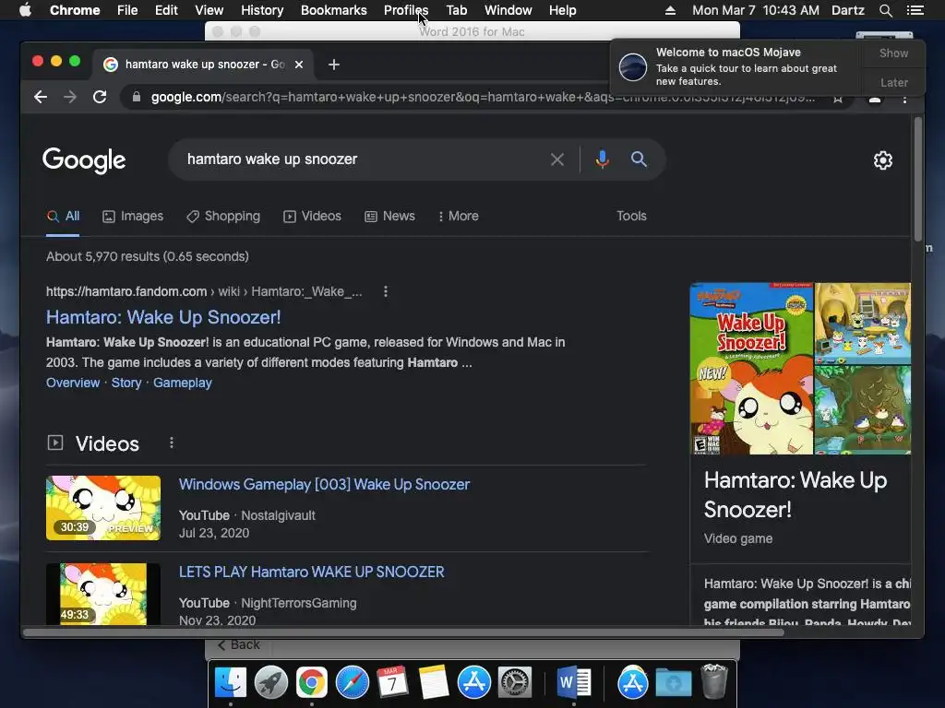Click the horizontal scrollbar at window bottom
The image size is (945, 708).
pos(404,632)
